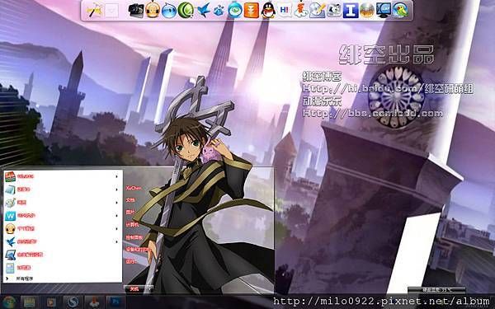
Task: Launch QQ penguin icon in dock
Action: 268,10
